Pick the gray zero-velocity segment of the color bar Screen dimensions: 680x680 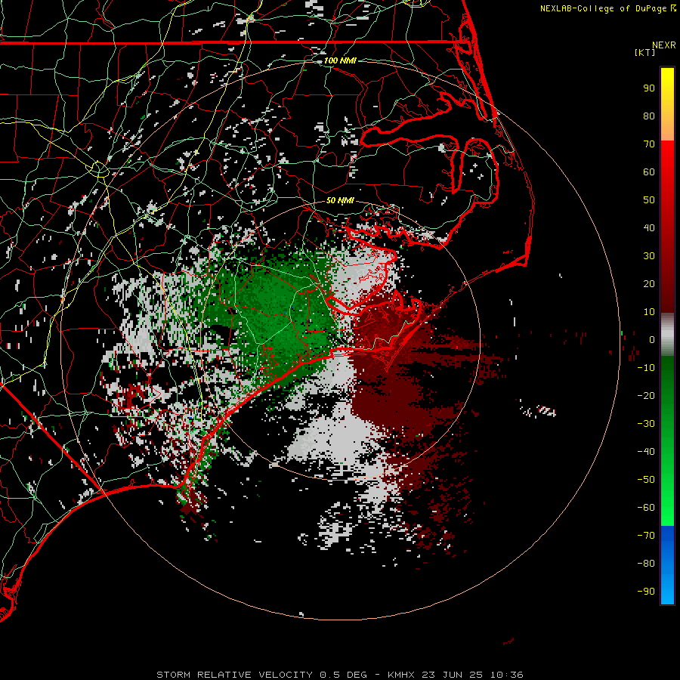(x=667, y=335)
